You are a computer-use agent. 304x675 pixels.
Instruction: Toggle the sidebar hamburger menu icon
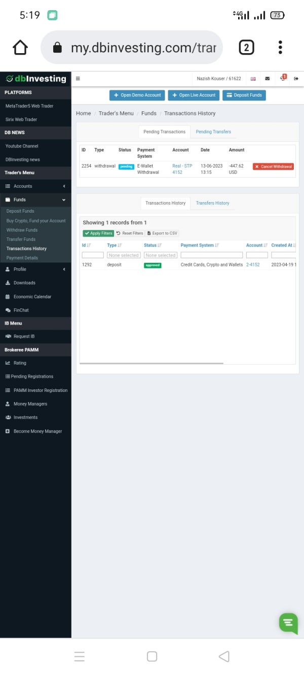[78, 78]
